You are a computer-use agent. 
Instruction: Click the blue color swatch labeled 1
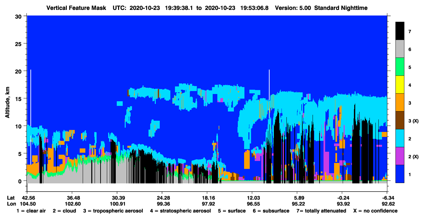(400, 174)
